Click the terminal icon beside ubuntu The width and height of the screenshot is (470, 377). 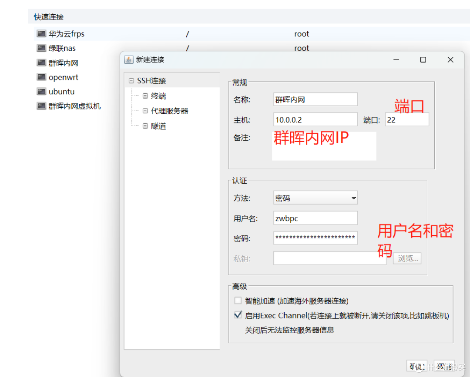pyautogui.click(x=41, y=91)
